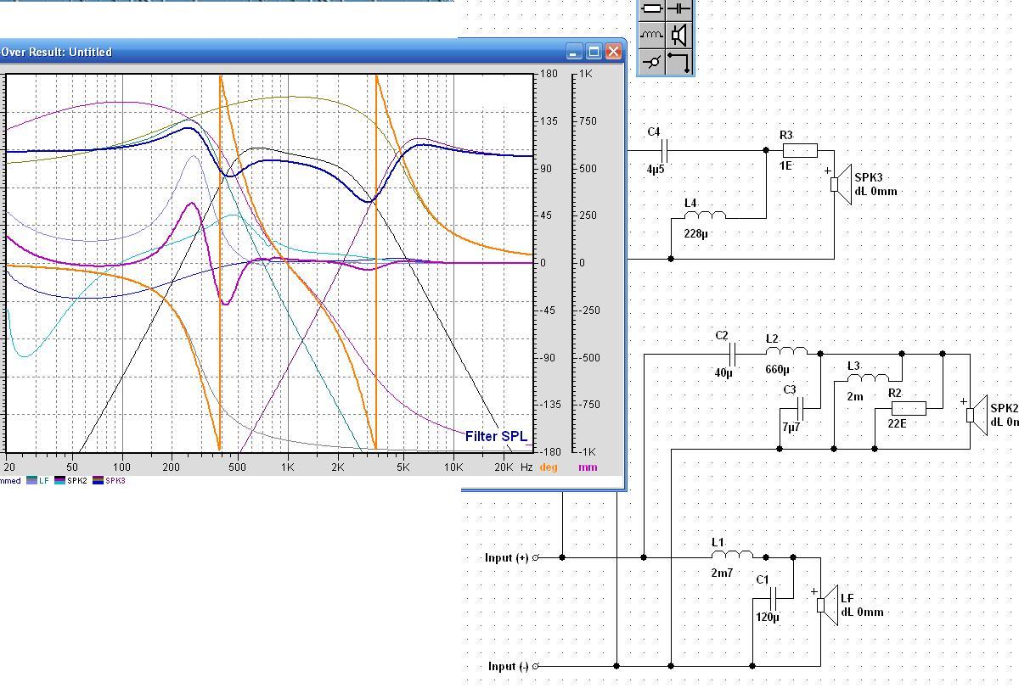Select the resistor component tool
This screenshot has height=688, width=1019.
coord(651,9)
